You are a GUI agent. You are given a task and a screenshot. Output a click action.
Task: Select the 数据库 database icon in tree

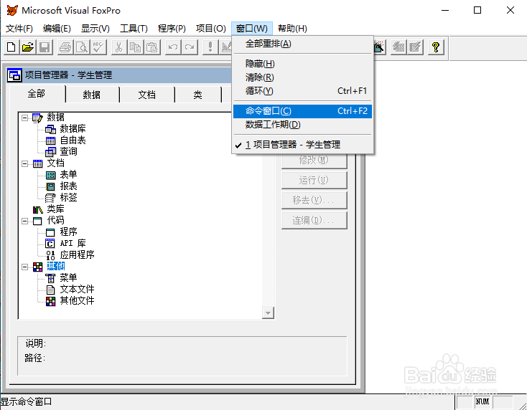(x=50, y=129)
